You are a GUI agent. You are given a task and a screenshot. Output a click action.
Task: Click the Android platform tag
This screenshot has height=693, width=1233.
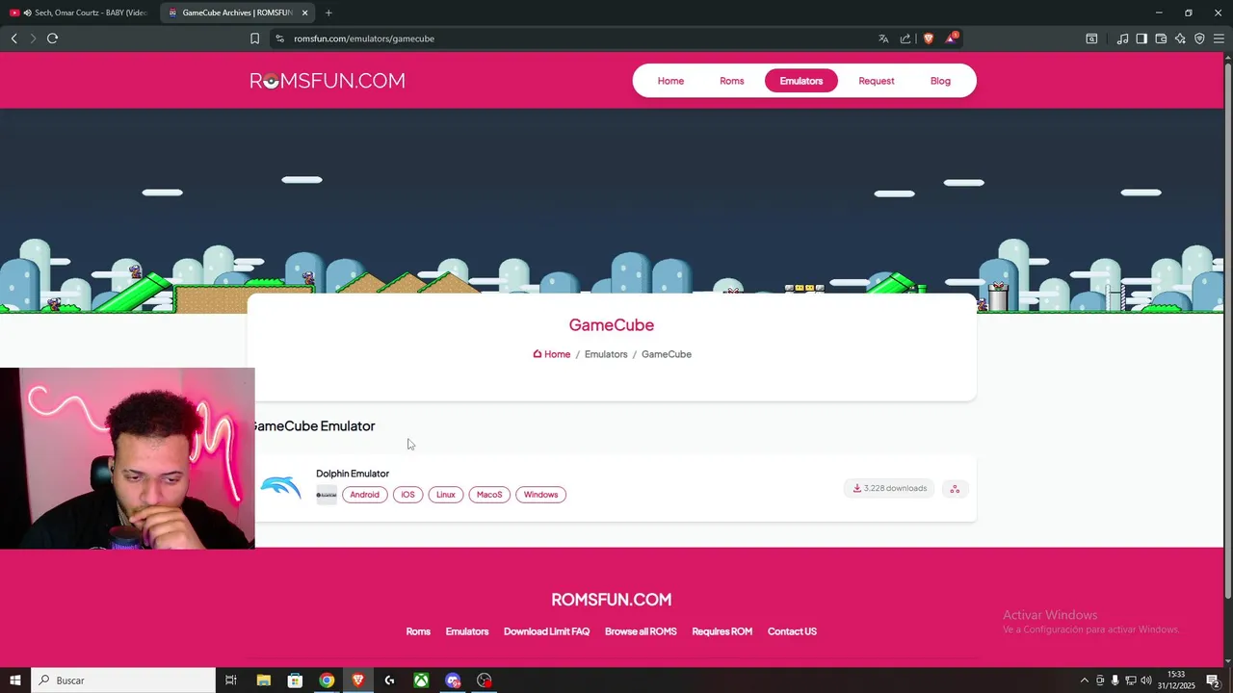coord(364,495)
